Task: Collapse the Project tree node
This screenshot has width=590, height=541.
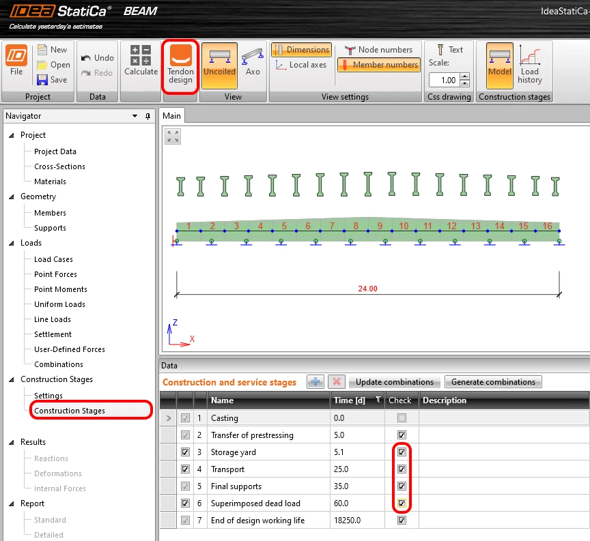Action: point(12,135)
